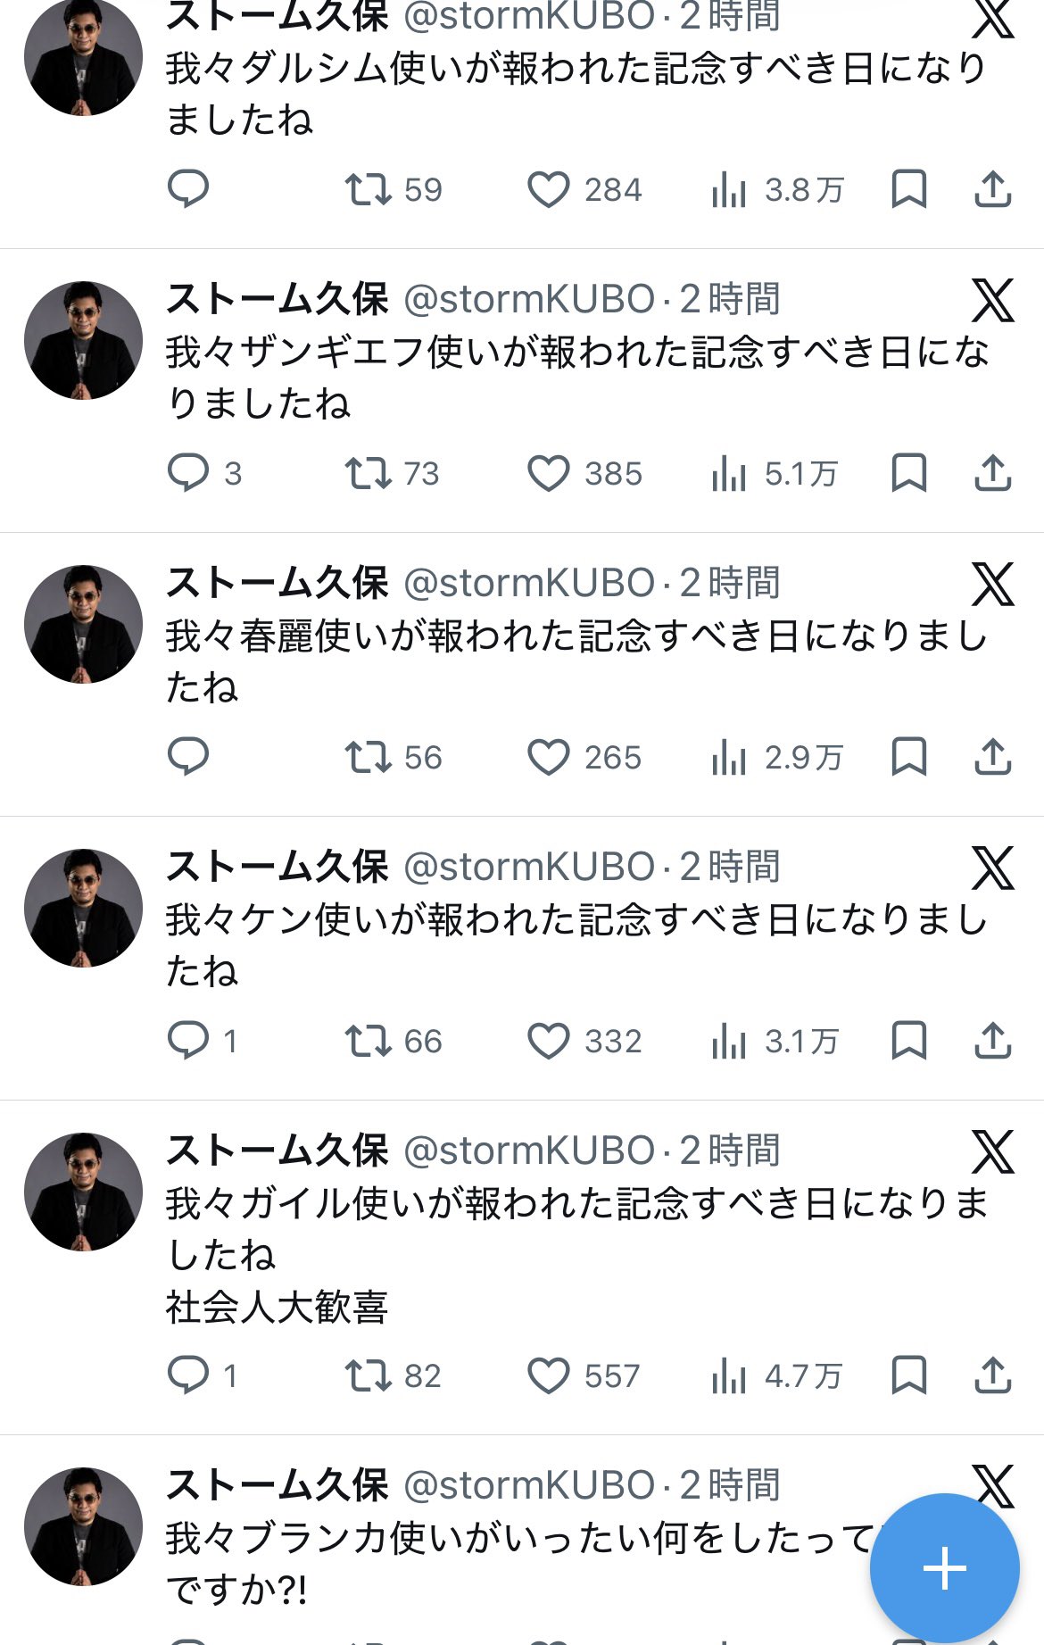Viewport: 1044px width, 1645px height.
Task: Open X menu on the ザンギエフ使い tweet
Action: (992, 300)
